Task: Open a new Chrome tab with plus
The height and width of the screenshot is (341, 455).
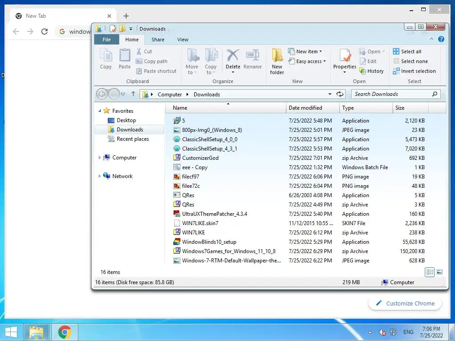Action: pyautogui.click(x=126, y=16)
